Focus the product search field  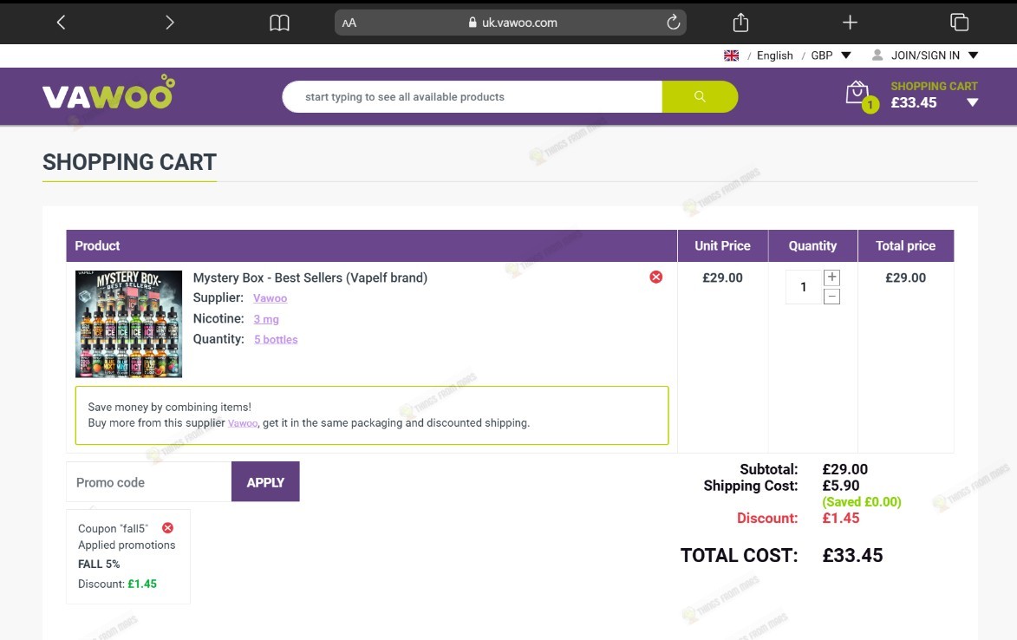click(x=473, y=96)
